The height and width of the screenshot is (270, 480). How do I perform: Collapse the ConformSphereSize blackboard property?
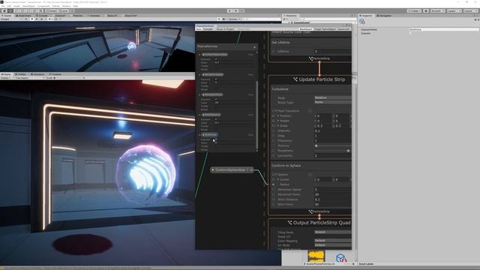point(200,55)
